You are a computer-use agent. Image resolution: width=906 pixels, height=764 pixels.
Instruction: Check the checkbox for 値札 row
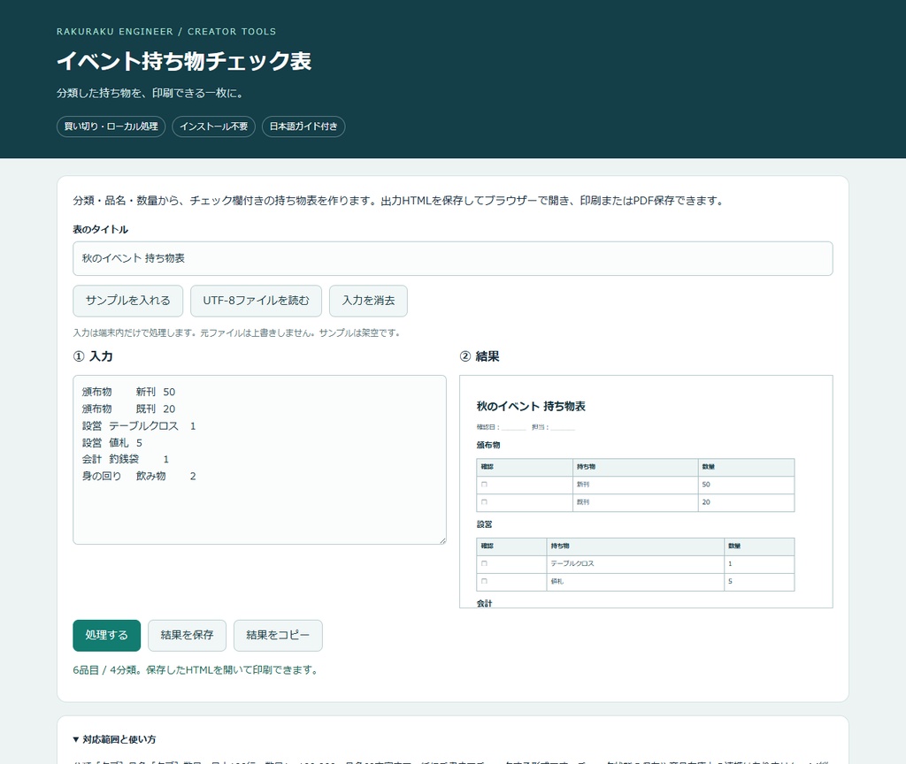coord(484,581)
